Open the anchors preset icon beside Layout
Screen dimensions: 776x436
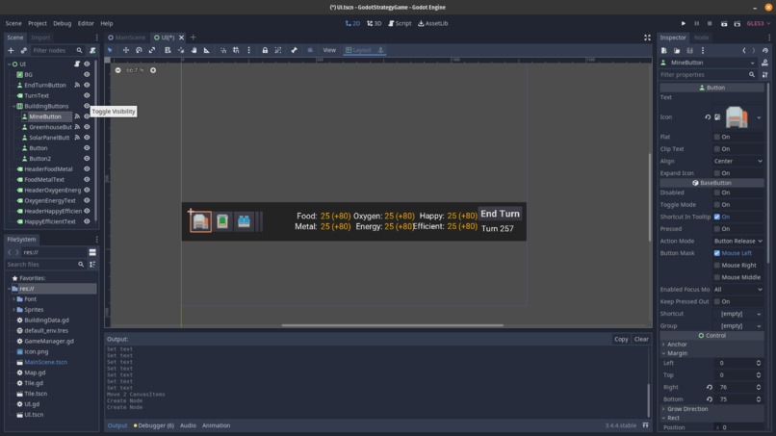tap(380, 50)
